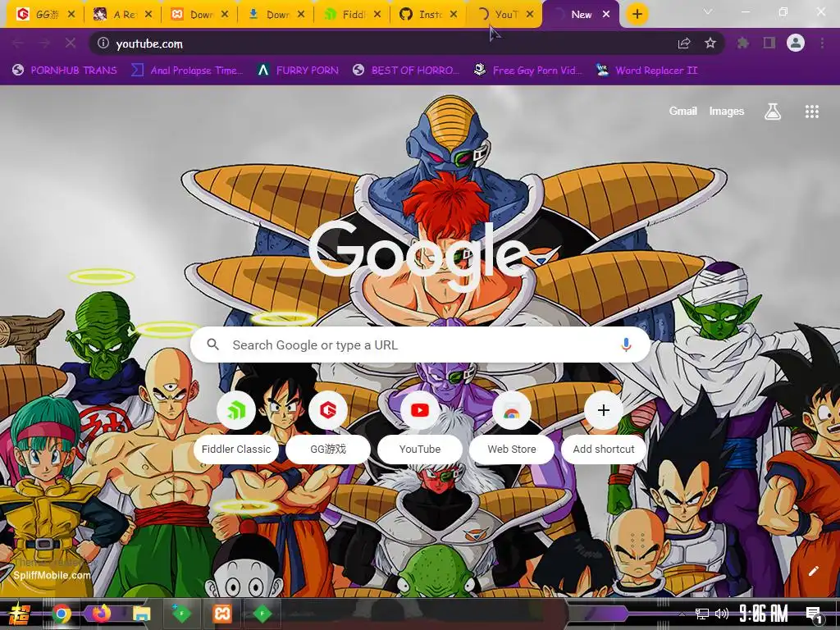
Task: Open the BEST OF HORRO... bookmark
Action: [x=406, y=71]
